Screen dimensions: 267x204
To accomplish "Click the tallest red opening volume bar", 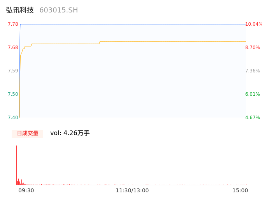I will point(16,164).
